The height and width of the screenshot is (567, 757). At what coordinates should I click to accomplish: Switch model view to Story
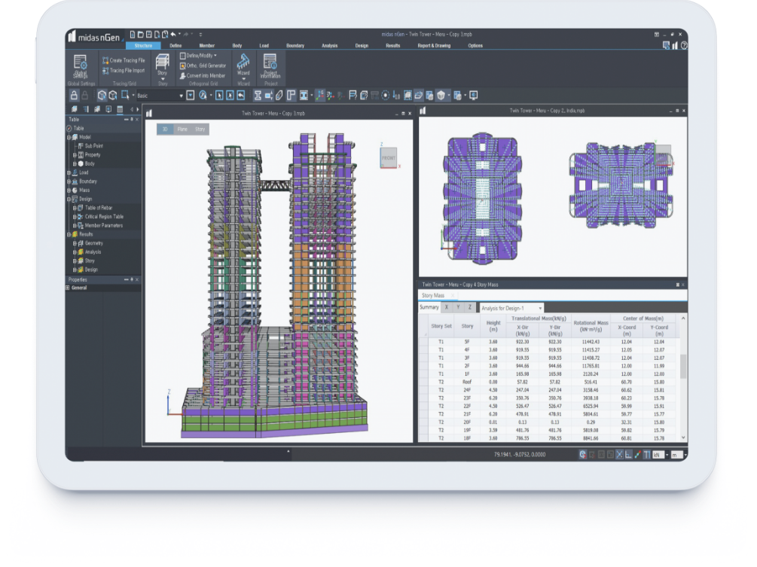tap(200, 130)
